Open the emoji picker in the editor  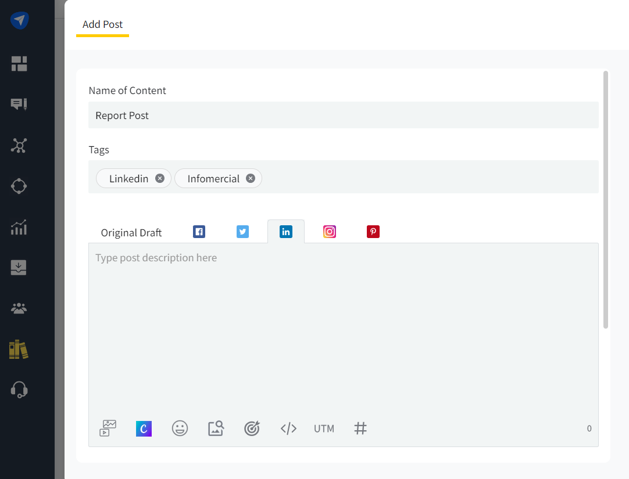180,428
